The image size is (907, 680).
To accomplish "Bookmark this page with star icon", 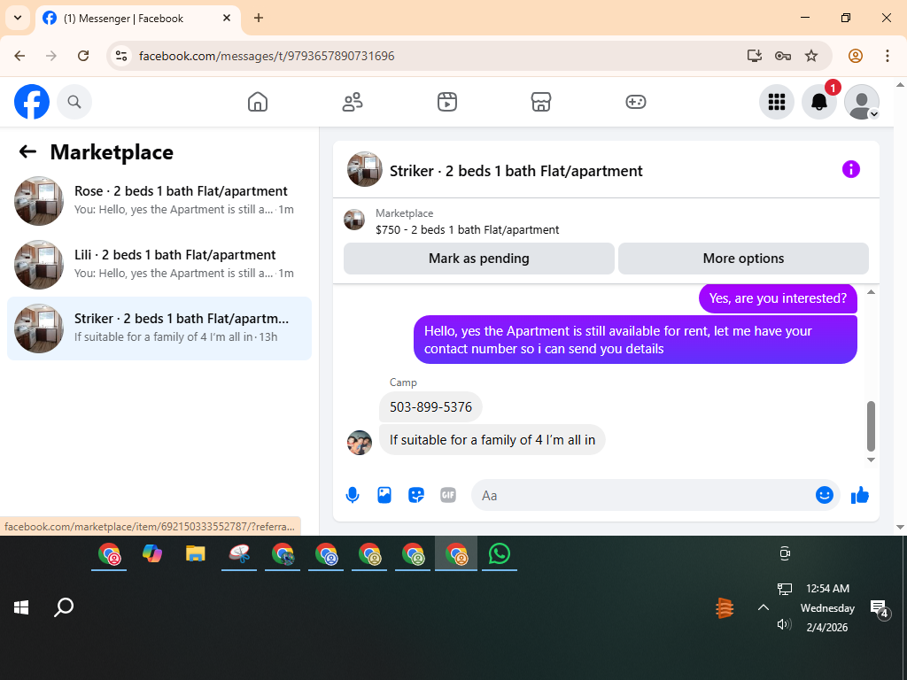I will (x=811, y=56).
